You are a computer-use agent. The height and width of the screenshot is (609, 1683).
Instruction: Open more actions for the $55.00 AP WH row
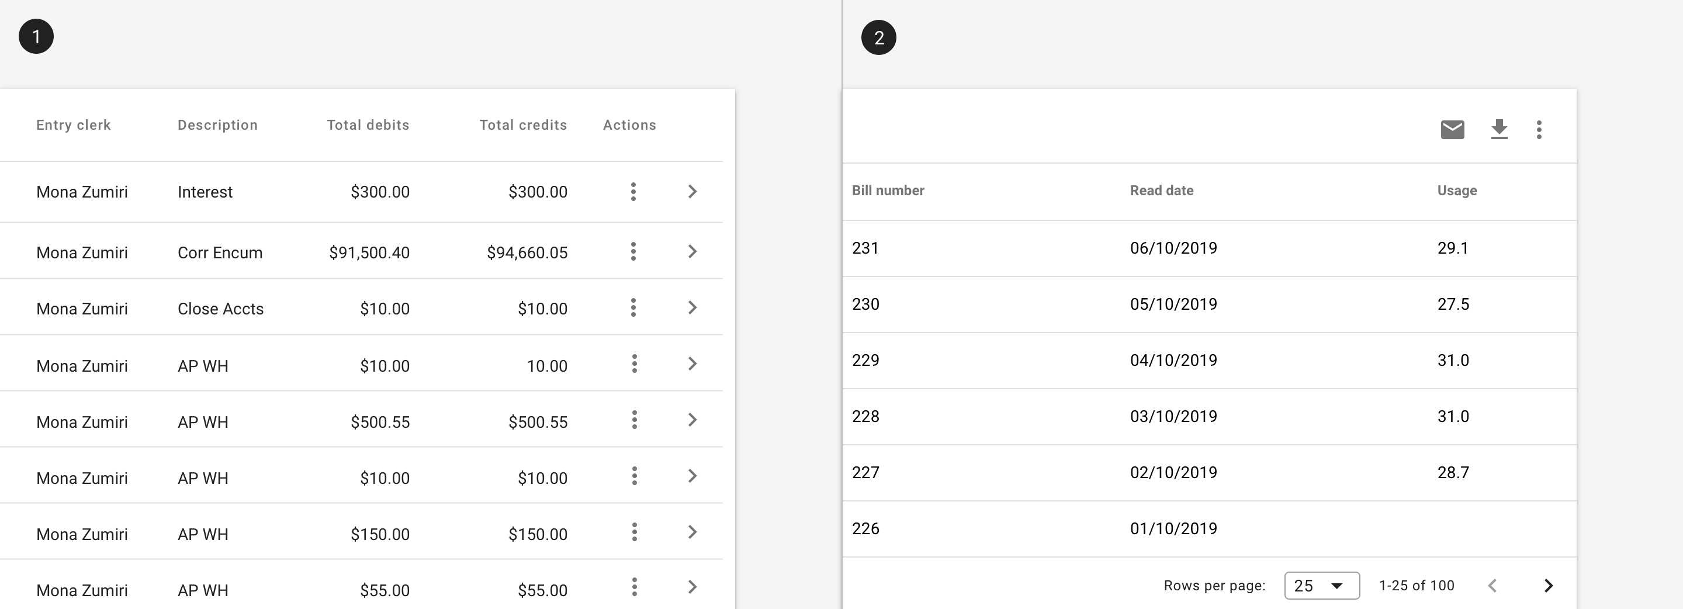(x=633, y=587)
